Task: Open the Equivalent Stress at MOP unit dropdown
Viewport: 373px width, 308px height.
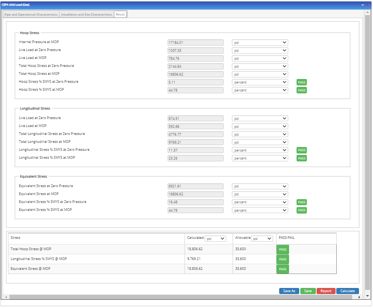Action: pos(260,194)
